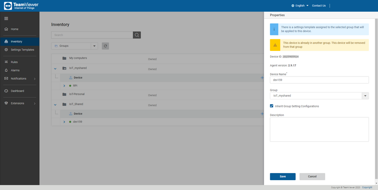The height and width of the screenshot is (190, 378).
Task: Open the Groups filter dropdown arrow
Action: click(94, 46)
